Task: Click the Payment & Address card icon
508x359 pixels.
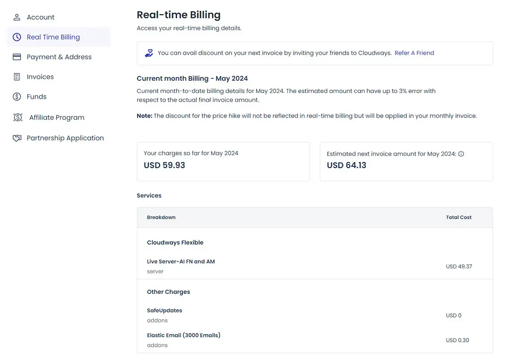Action: 17,57
